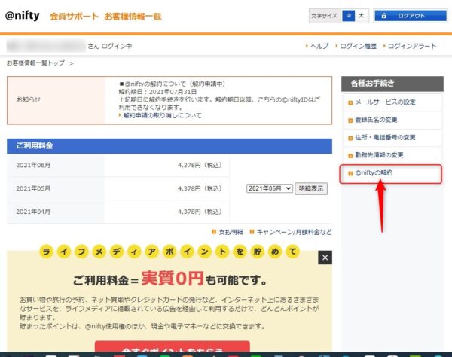The height and width of the screenshot is (357, 452).
Task: Click お客様情報一覧トップ breadcrumb
Action: [x=35, y=63]
